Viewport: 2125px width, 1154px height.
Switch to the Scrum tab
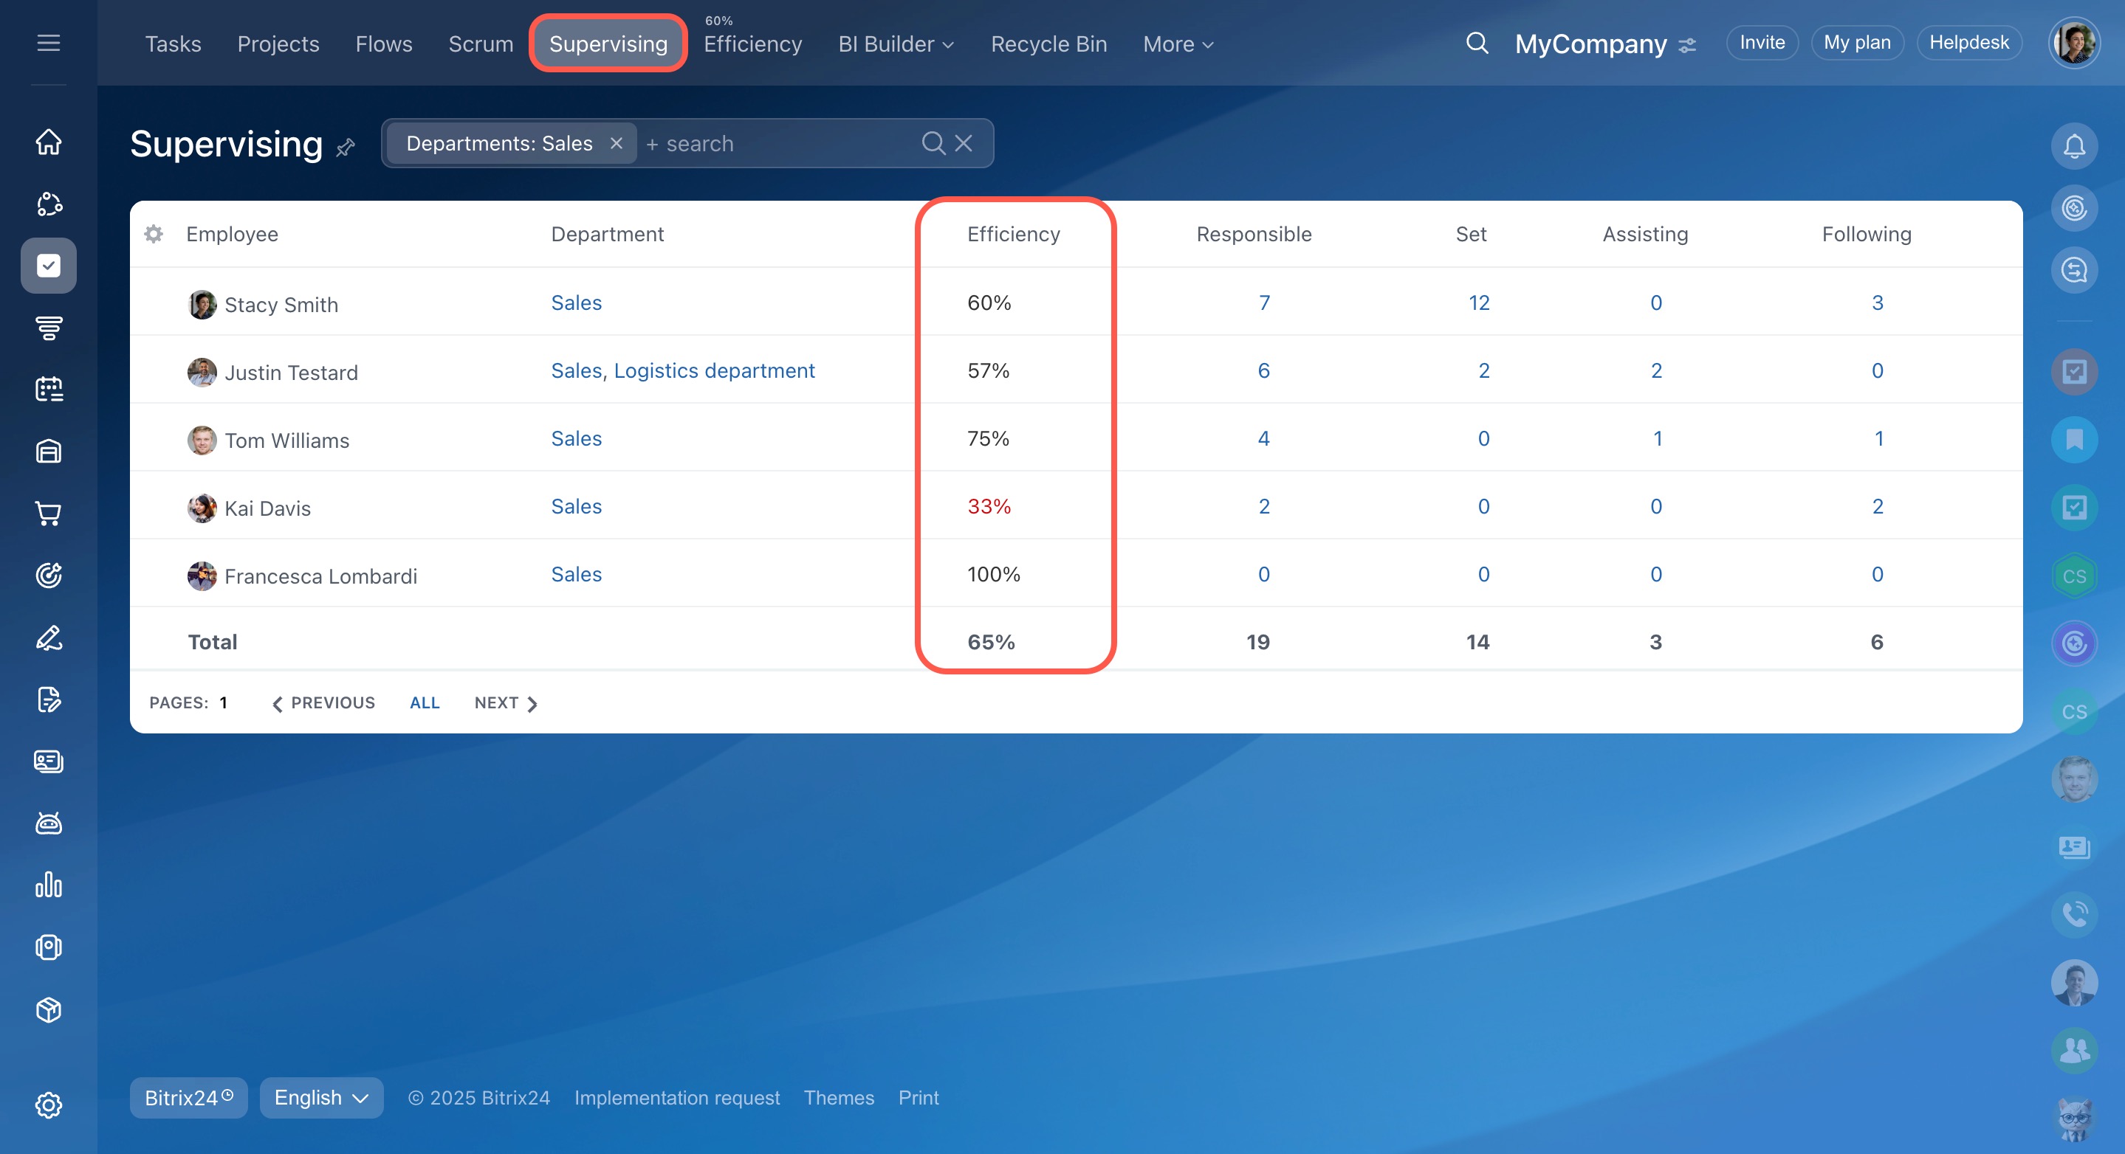pos(480,44)
